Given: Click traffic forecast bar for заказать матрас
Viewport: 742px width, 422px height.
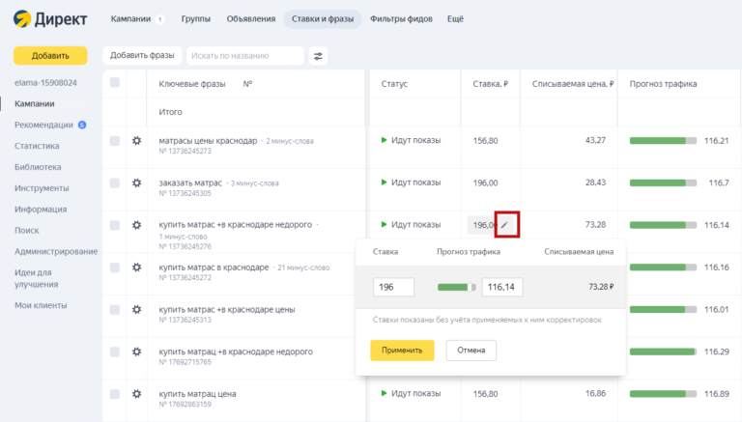Looking at the screenshot, I should click(x=663, y=183).
